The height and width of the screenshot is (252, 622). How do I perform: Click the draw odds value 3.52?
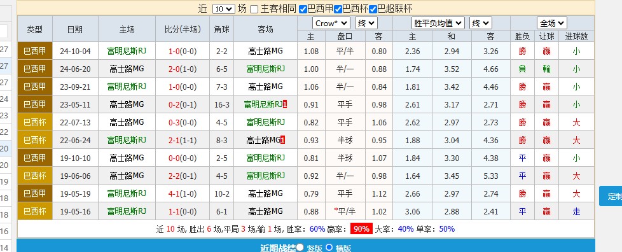(451, 69)
